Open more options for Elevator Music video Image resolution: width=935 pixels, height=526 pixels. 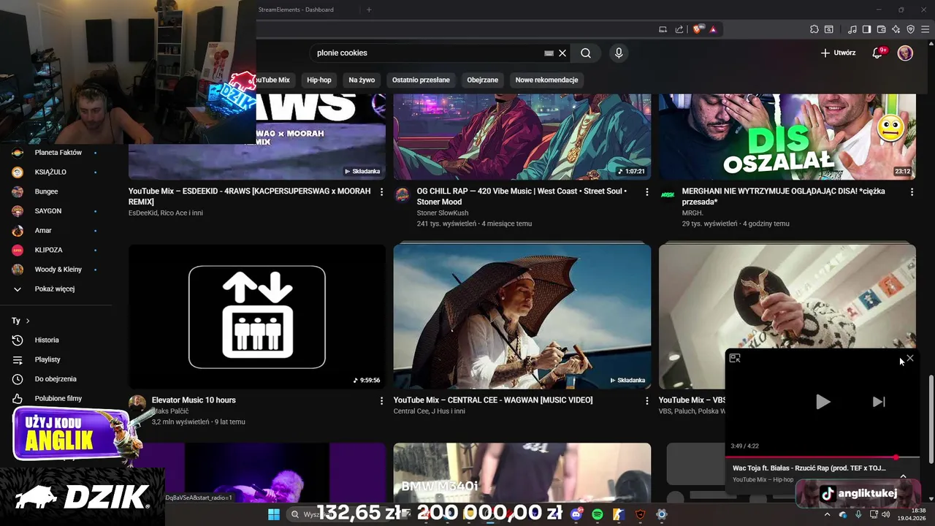[x=381, y=400]
